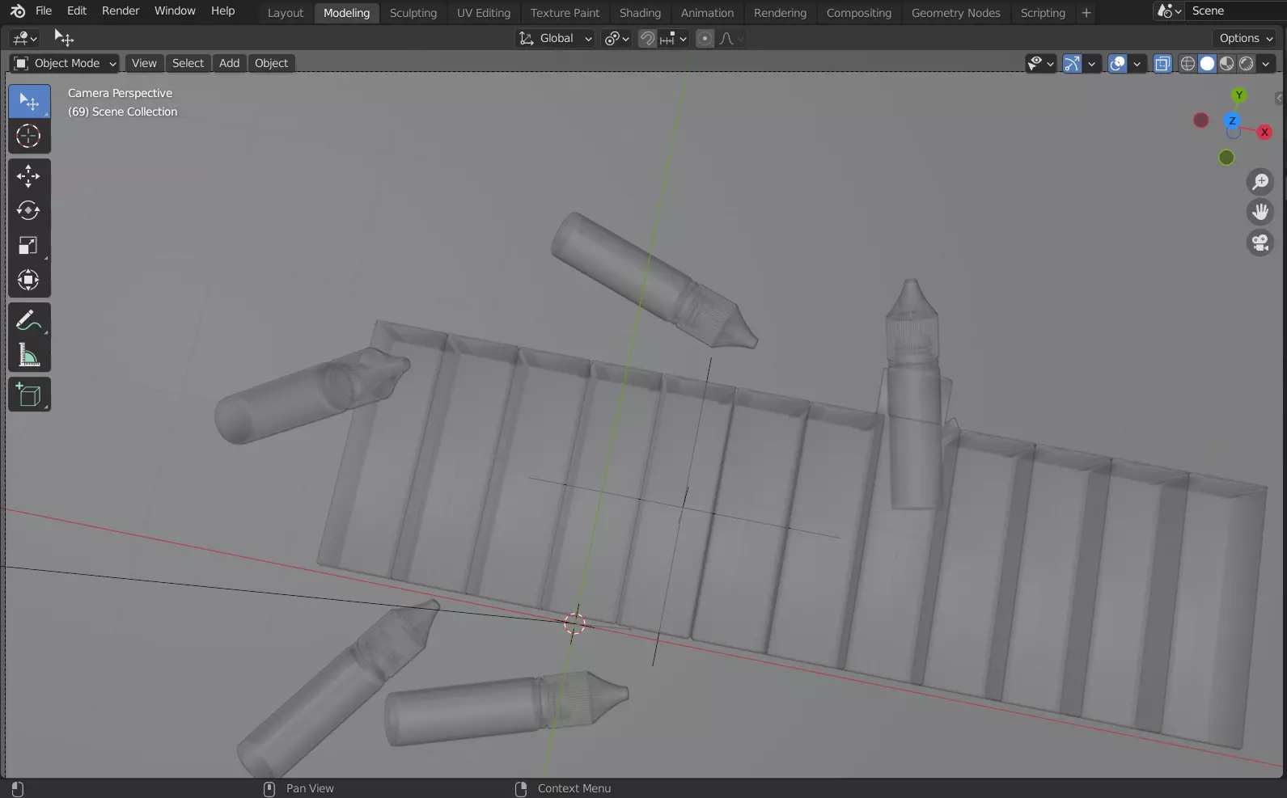Screen dimensions: 1287x798
Task: Select the Add Cube tool
Action: click(x=28, y=395)
